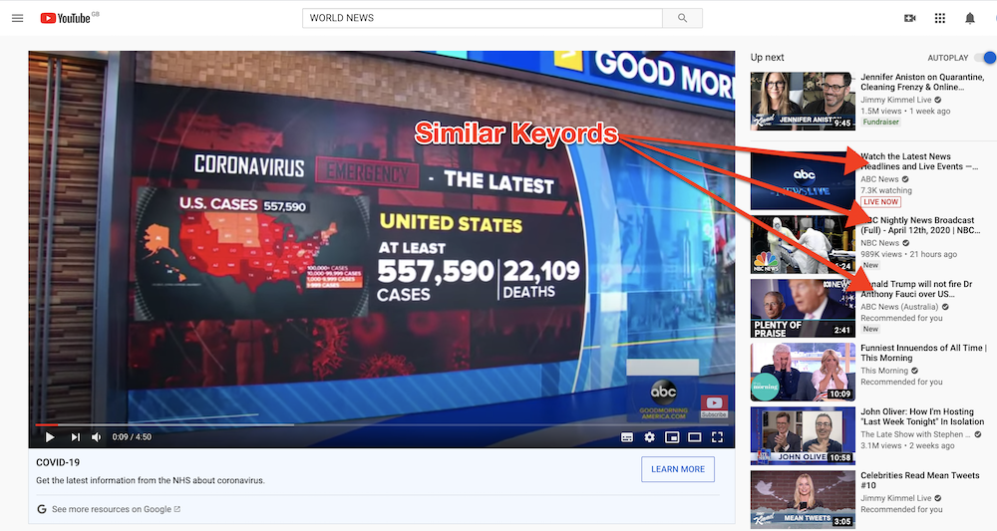Open ABC News channel name
Viewport: 997px width, 531px height.
(x=879, y=179)
